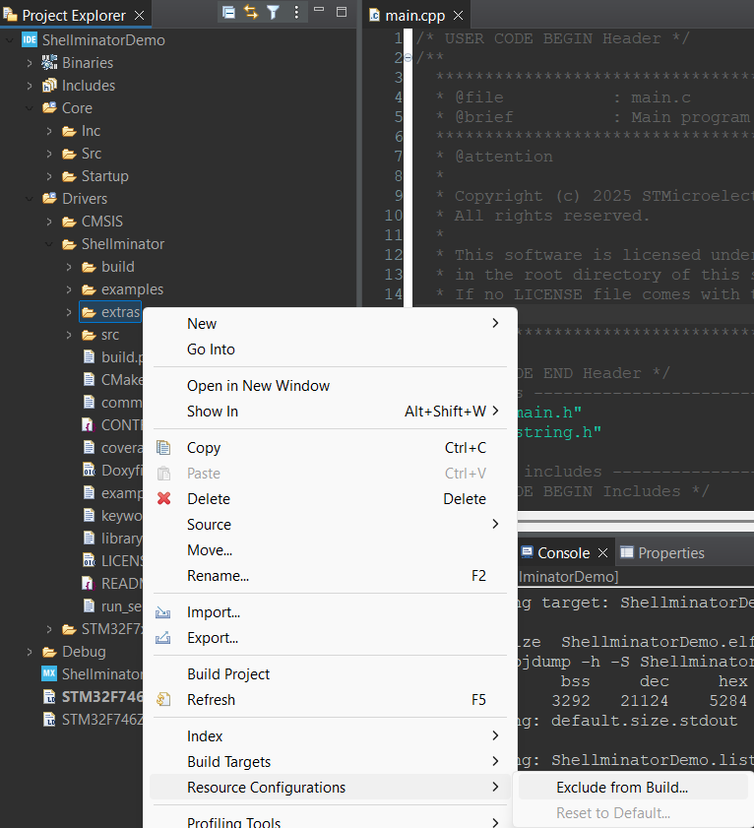Select the build folder under Shellminator
Screen dimensions: 754x828
click(x=109, y=267)
